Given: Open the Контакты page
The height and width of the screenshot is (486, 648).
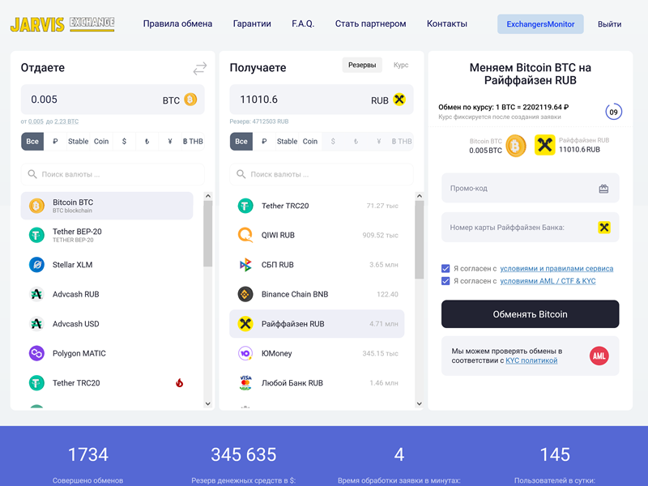Looking at the screenshot, I should point(447,24).
